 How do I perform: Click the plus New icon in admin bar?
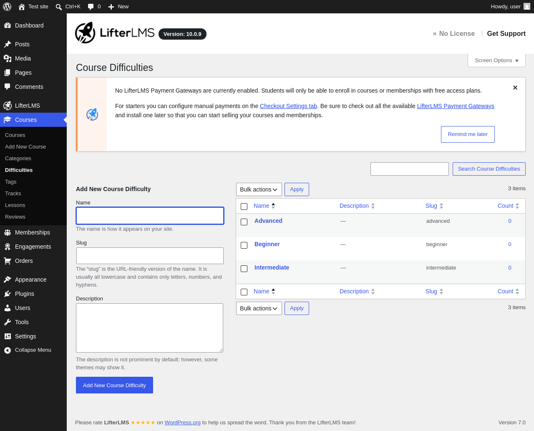point(111,7)
